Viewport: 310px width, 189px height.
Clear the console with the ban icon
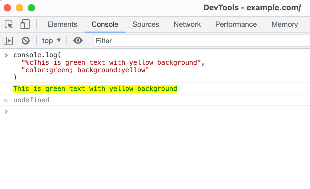coord(26,41)
